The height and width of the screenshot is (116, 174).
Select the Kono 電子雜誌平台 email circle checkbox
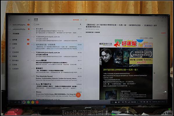pyautogui.click(x=34, y=84)
